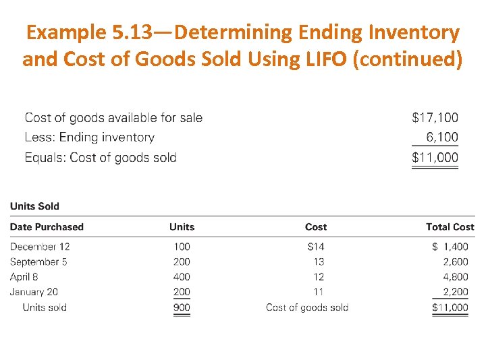Select the "Total Cost" column header
The height and width of the screenshot is (364, 486).
click(x=450, y=227)
